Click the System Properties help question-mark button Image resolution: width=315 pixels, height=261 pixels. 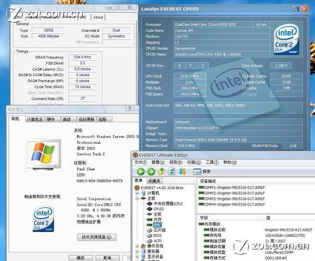[130, 108]
